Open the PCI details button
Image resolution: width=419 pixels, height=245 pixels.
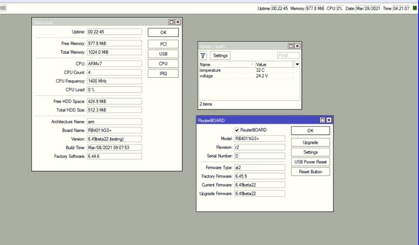click(163, 44)
